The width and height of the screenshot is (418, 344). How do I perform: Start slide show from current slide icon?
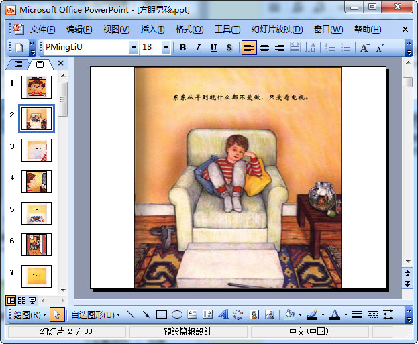32,300
